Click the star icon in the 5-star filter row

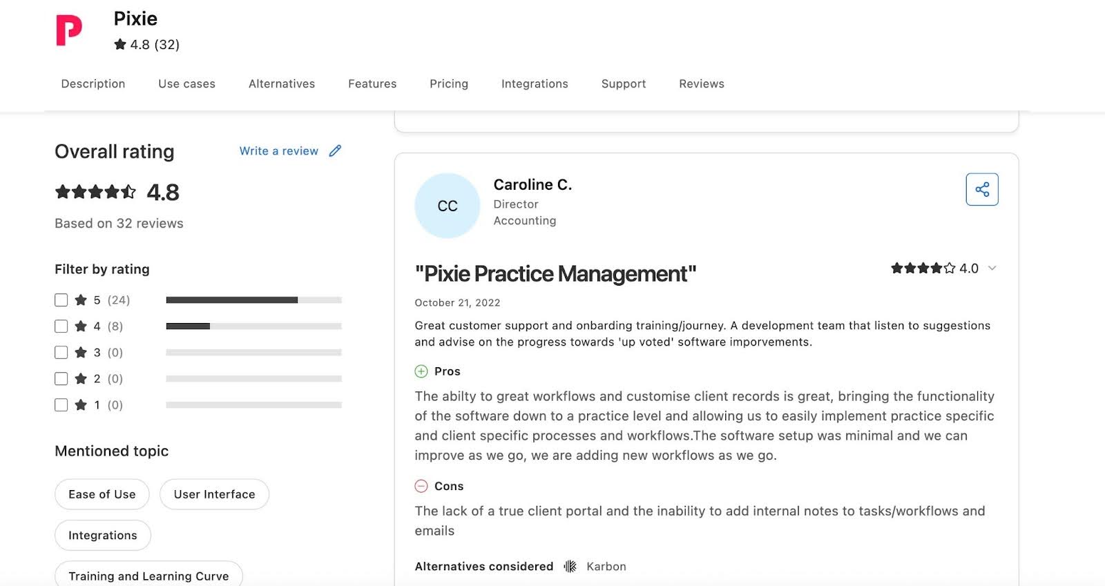(x=81, y=300)
